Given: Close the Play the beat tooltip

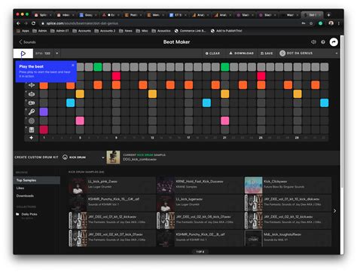Looking at the screenshot, I should (x=73, y=65).
